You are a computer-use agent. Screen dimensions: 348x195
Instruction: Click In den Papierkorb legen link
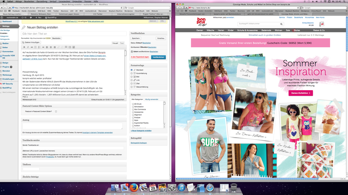coord(140,57)
